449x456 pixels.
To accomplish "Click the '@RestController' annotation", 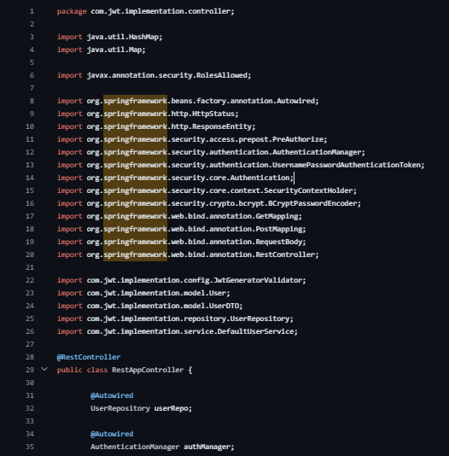I will pos(89,357).
